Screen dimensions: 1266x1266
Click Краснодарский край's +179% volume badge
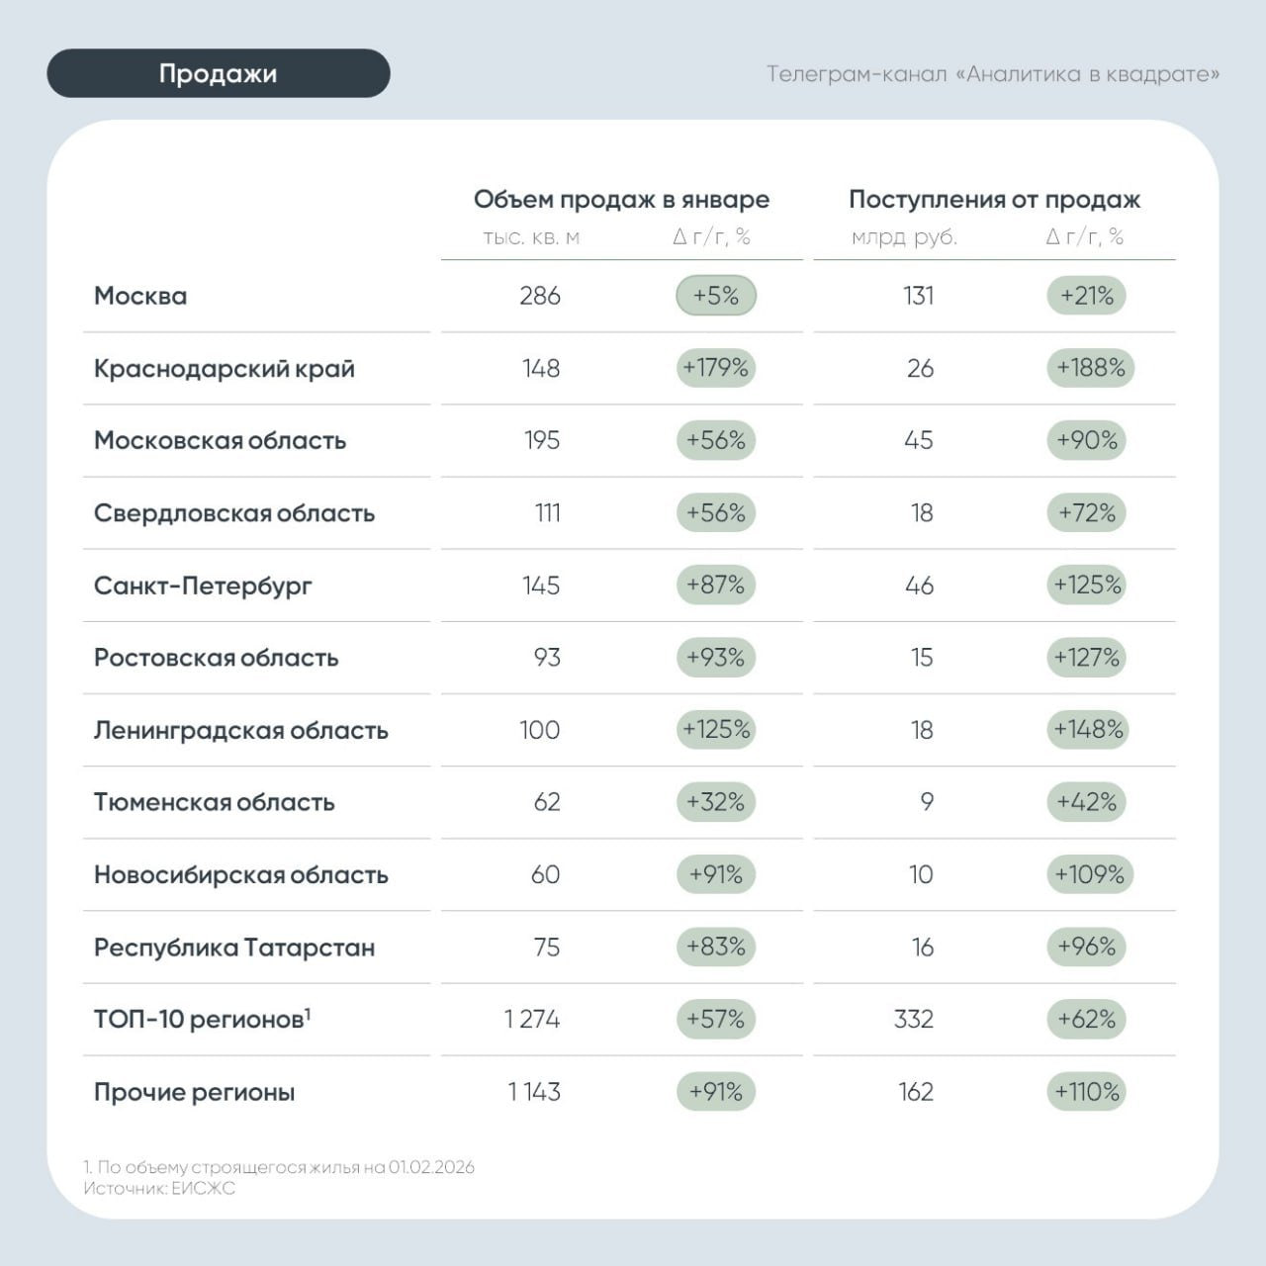coord(716,368)
